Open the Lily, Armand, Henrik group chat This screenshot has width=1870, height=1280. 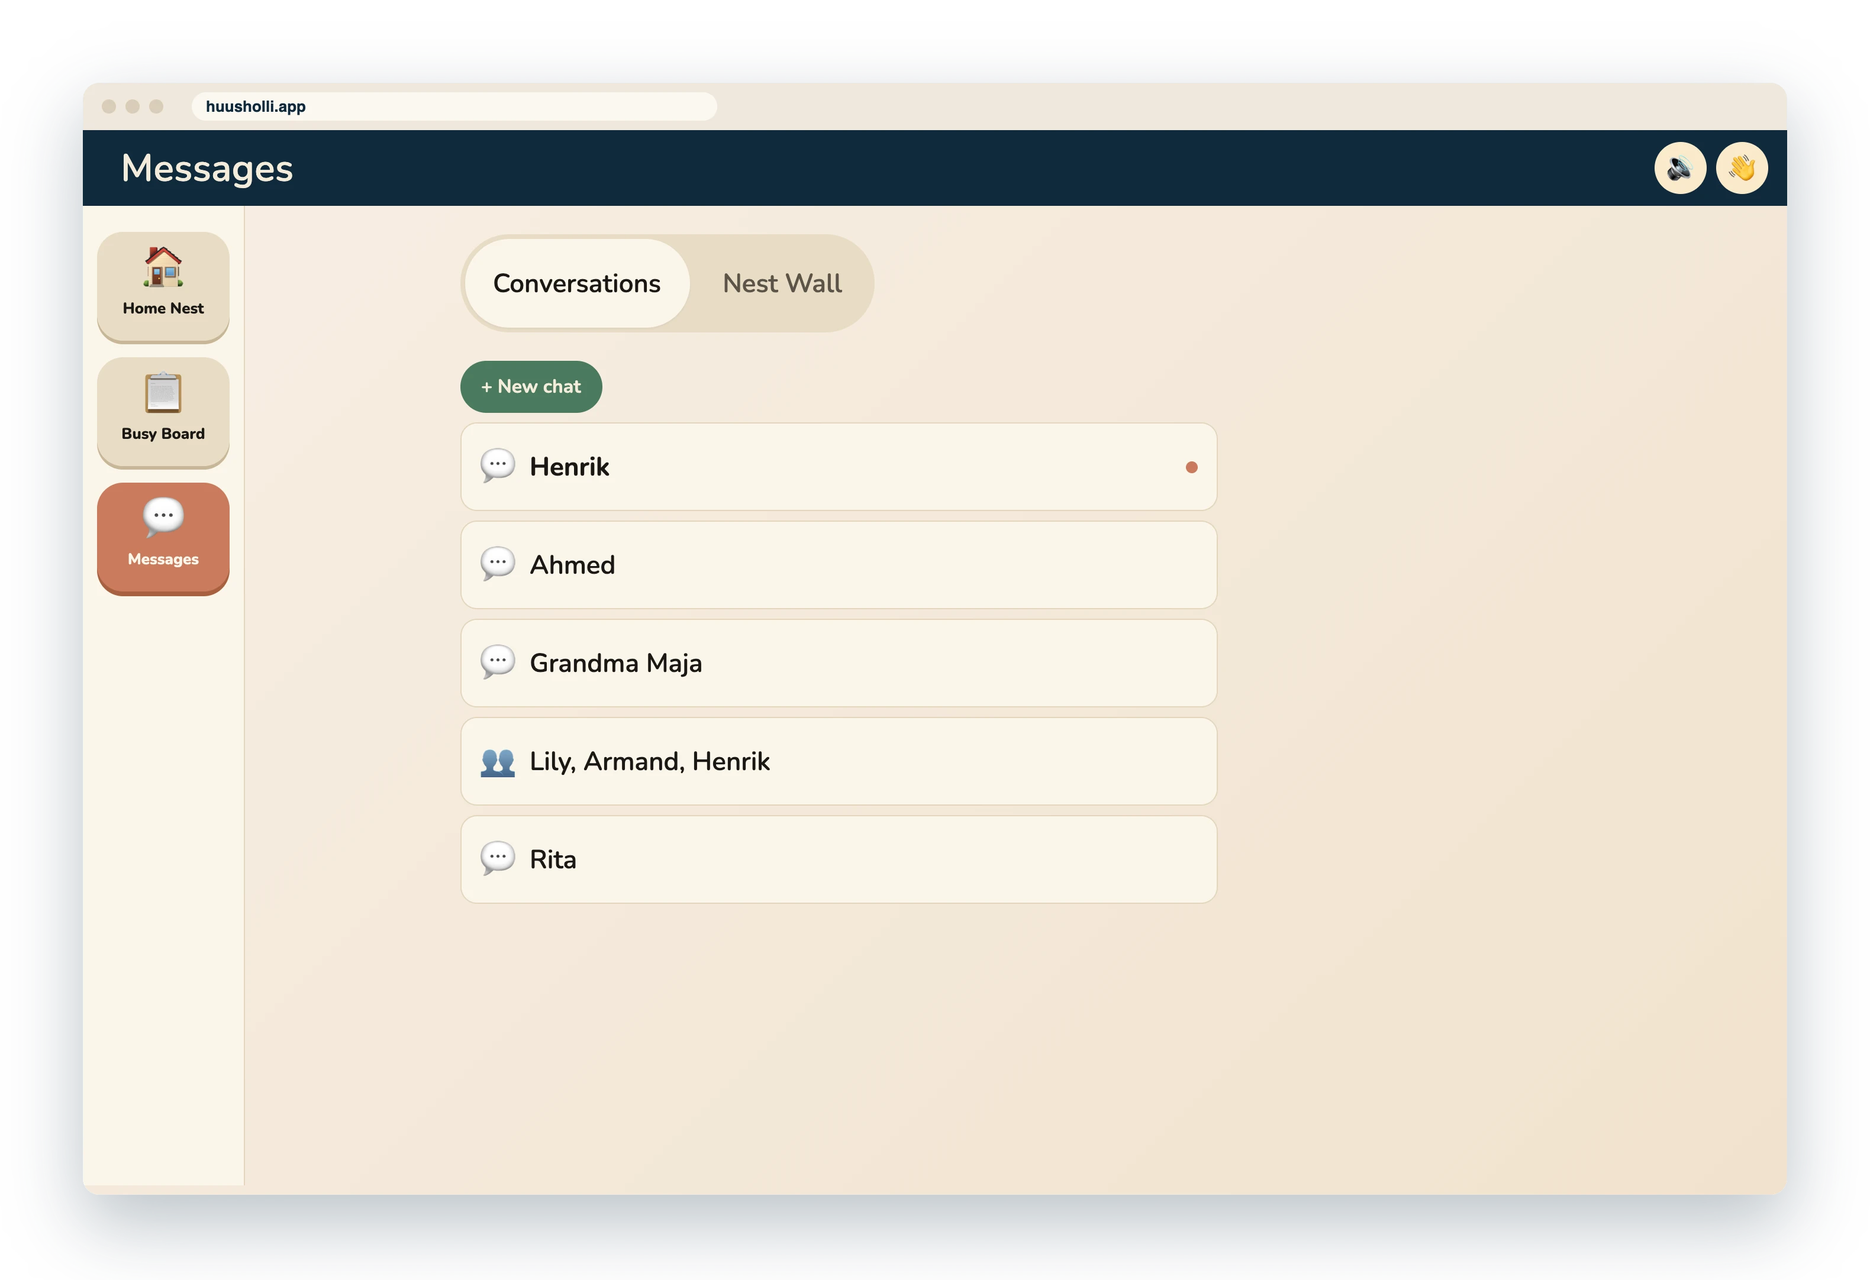tap(839, 761)
